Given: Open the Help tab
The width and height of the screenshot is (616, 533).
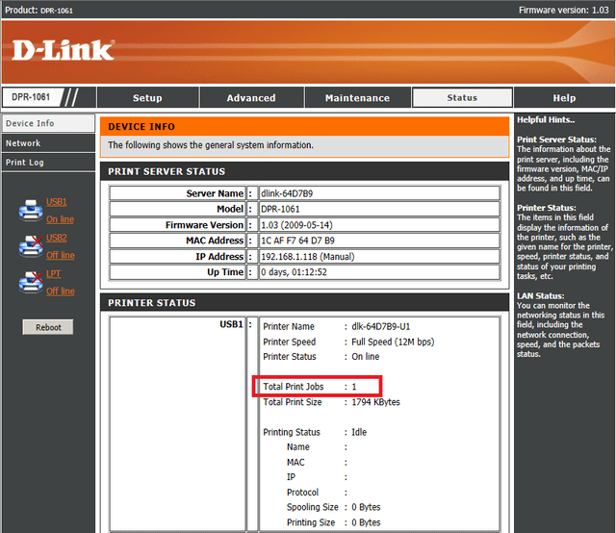Looking at the screenshot, I should [564, 97].
